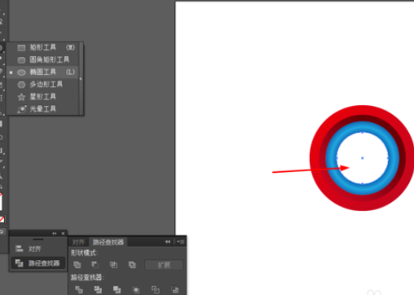This screenshot has height=295, width=414.
Task: Select the Star tool (星形工具) icon
Action: (x=21, y=97)
